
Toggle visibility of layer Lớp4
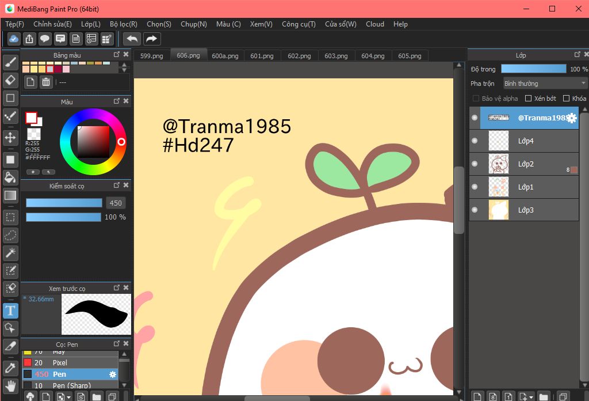(x=475, y=141)
